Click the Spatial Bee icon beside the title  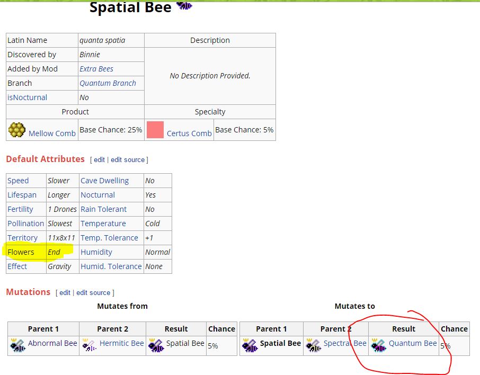[184, 5]
